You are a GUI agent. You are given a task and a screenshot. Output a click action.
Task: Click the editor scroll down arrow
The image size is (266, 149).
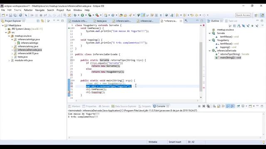[x=201, y=97]
